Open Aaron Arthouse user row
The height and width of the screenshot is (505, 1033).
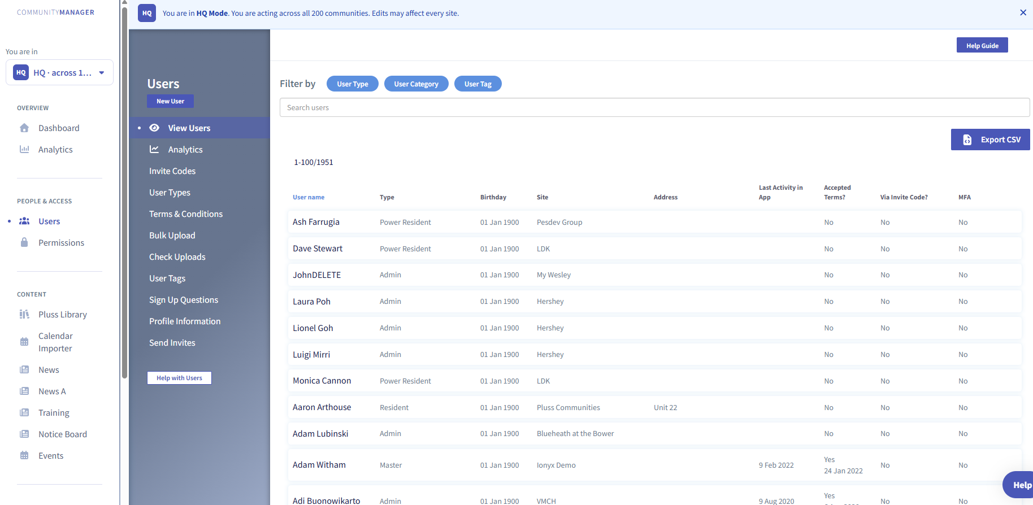point(654,407)
